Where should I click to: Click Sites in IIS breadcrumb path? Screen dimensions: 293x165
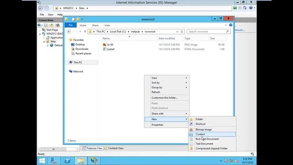point(81,8)
